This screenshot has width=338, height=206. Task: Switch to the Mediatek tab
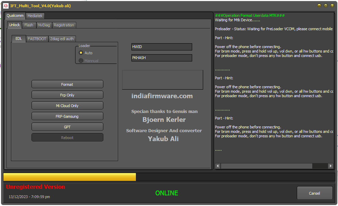point(35,16)
